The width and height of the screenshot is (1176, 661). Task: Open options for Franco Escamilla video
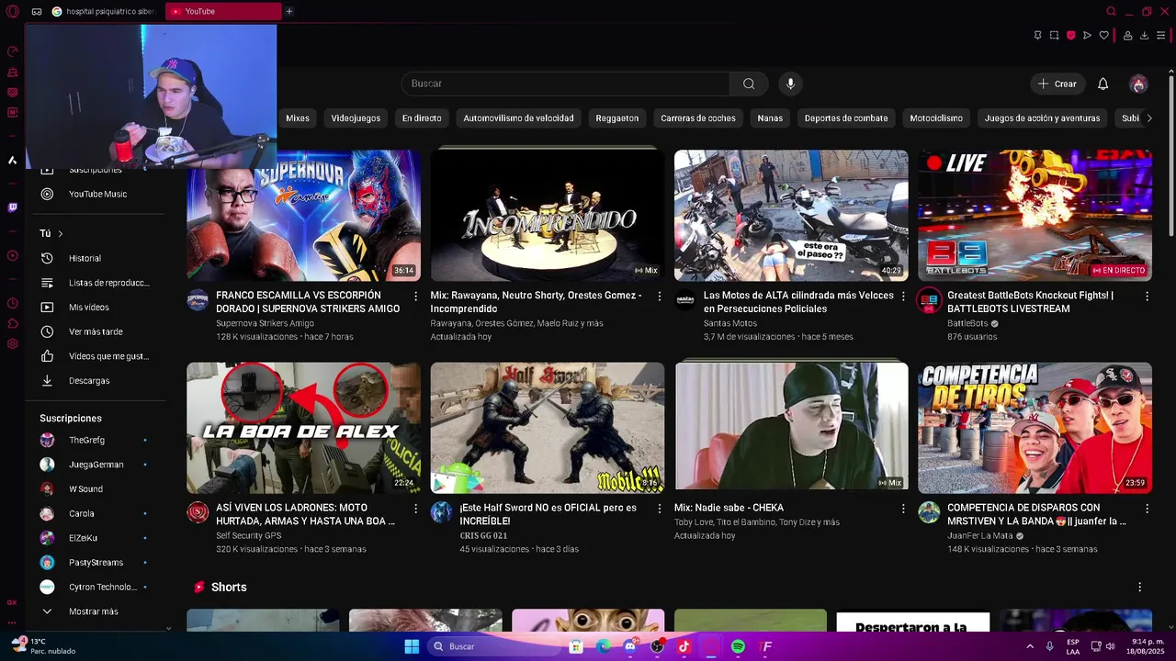click(x=415, y=297)
